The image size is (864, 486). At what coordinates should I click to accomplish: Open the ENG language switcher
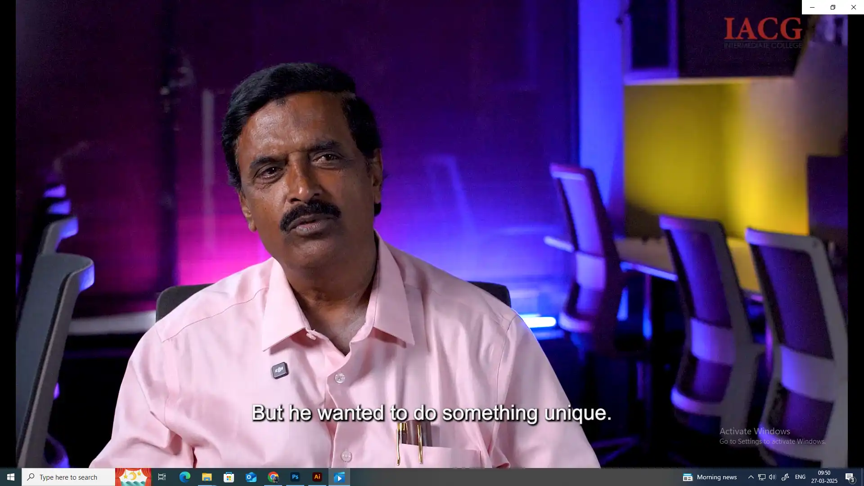(x=800, y=477)
